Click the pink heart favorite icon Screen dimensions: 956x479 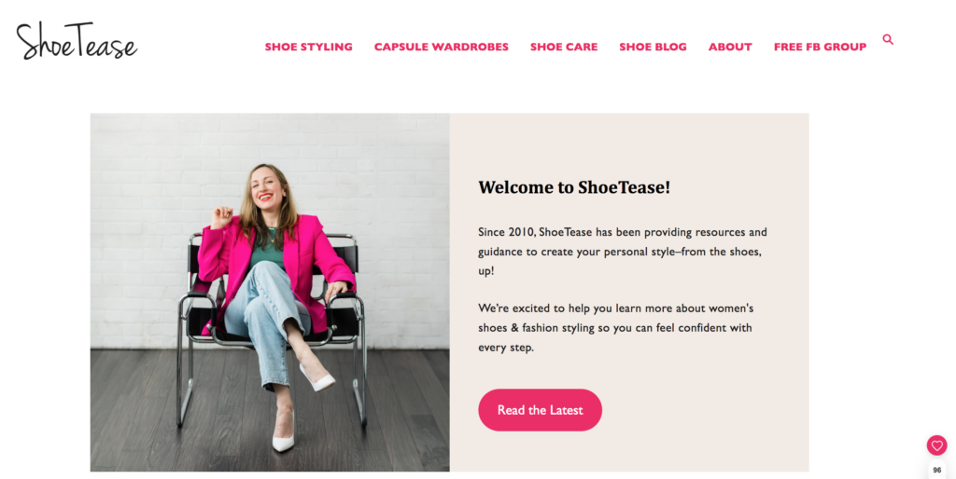tap(936, 445)
